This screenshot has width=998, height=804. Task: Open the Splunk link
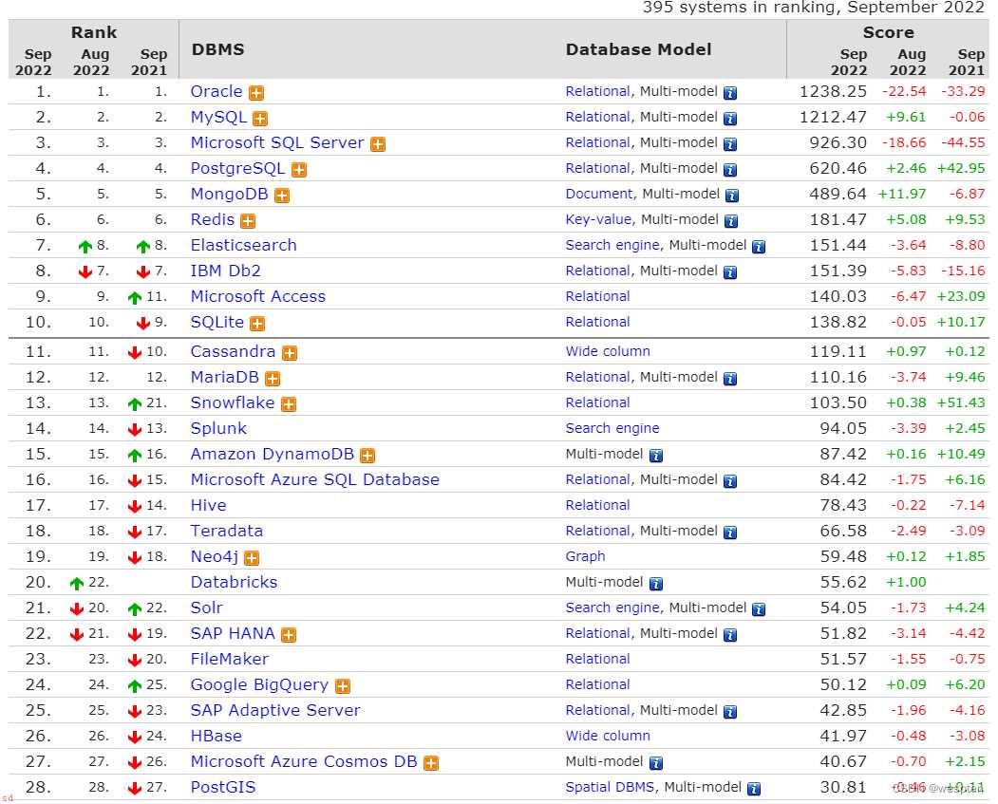218,429
